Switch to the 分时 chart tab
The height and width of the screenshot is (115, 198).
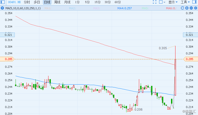pos(27,2)
